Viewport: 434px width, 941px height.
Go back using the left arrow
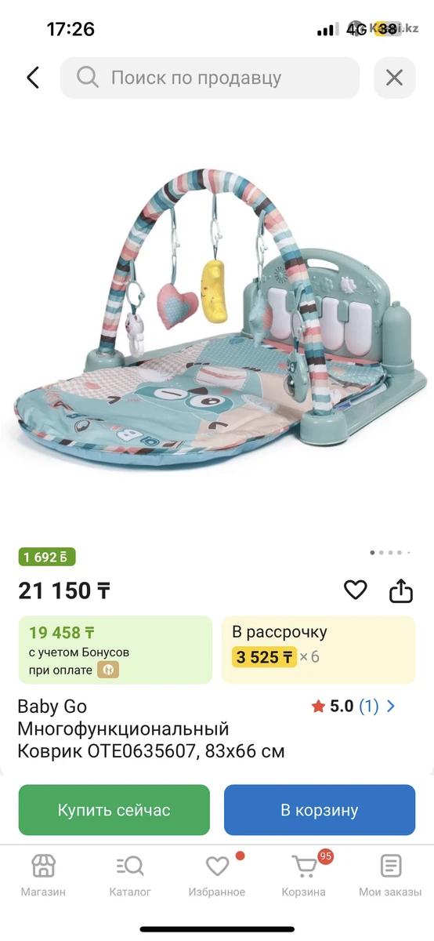(x=33, y=78)
